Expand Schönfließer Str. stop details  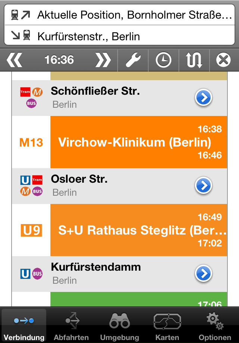(204, 98)
